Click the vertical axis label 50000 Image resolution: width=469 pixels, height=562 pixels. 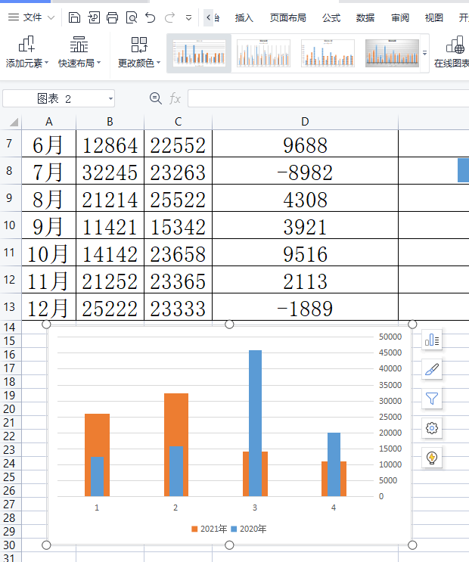click(390, 337)
